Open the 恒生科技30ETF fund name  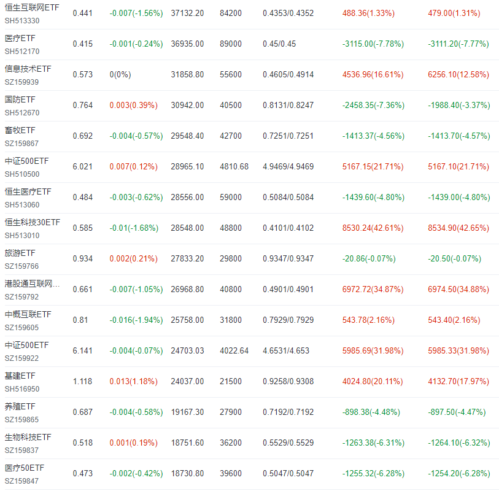click(32, 222)
